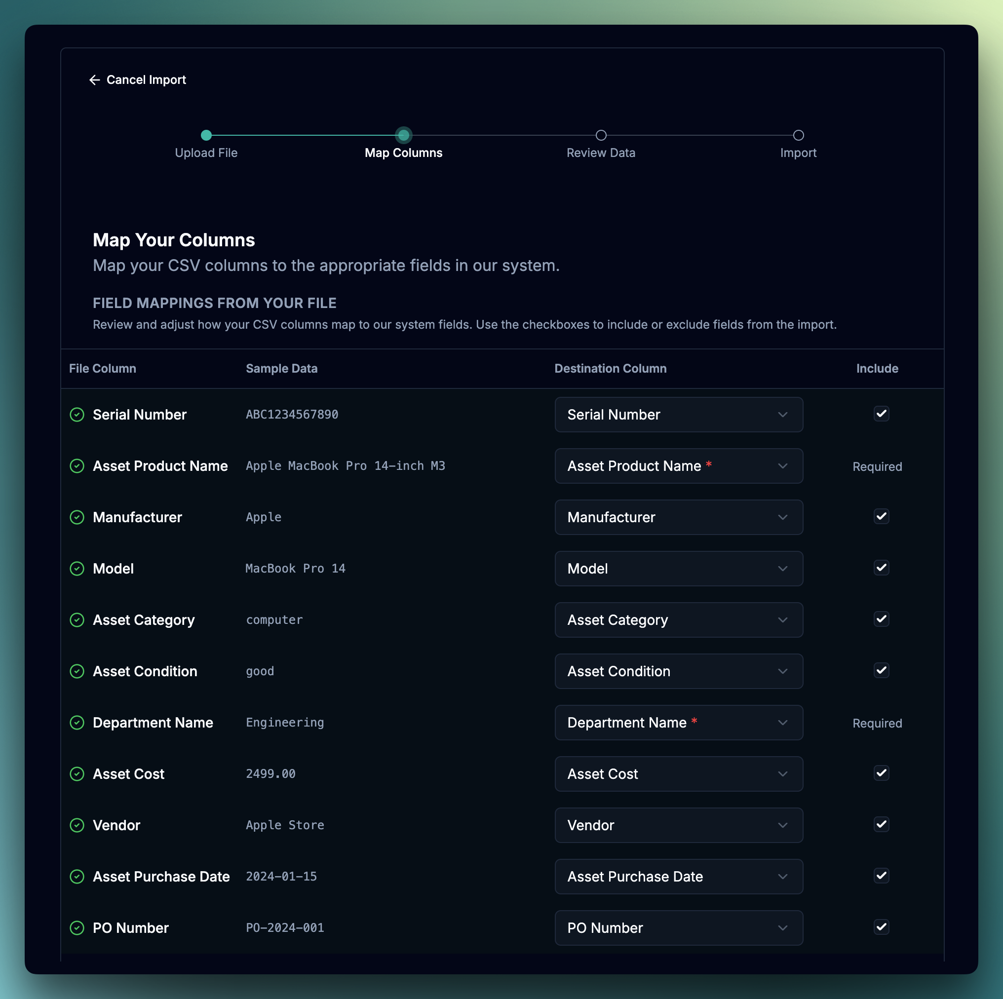The image size is (1003, 999).
Task: Click the check circle beside Asset Category
Action: (x=77, y=619)
